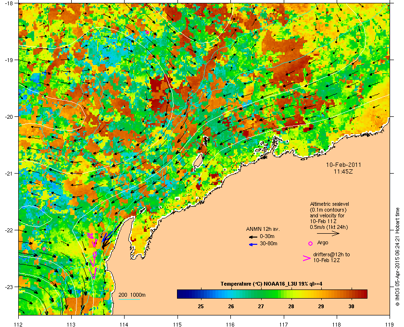Click the blue ANMN mooring arrows near 113.7E 22S
The image size is (404, 327).
111,233
